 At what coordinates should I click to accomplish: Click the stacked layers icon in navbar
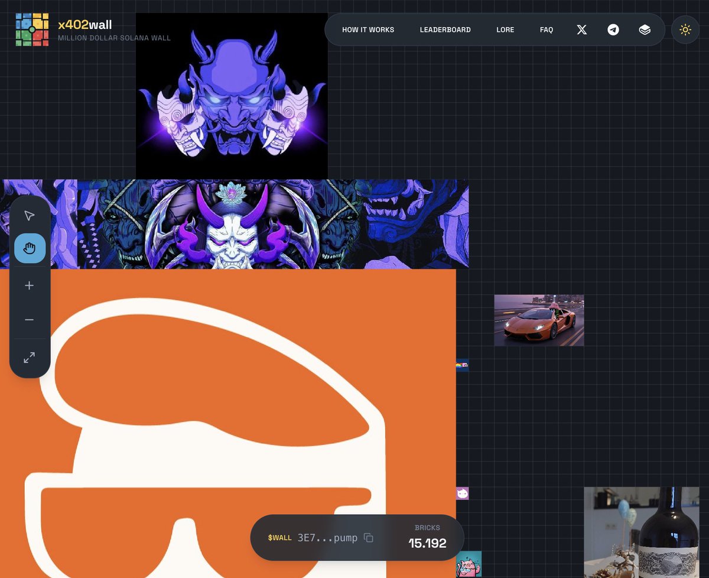tap(645, 30)
